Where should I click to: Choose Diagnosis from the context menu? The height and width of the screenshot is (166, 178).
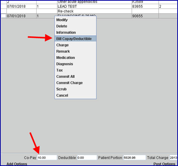pos(75,64)
